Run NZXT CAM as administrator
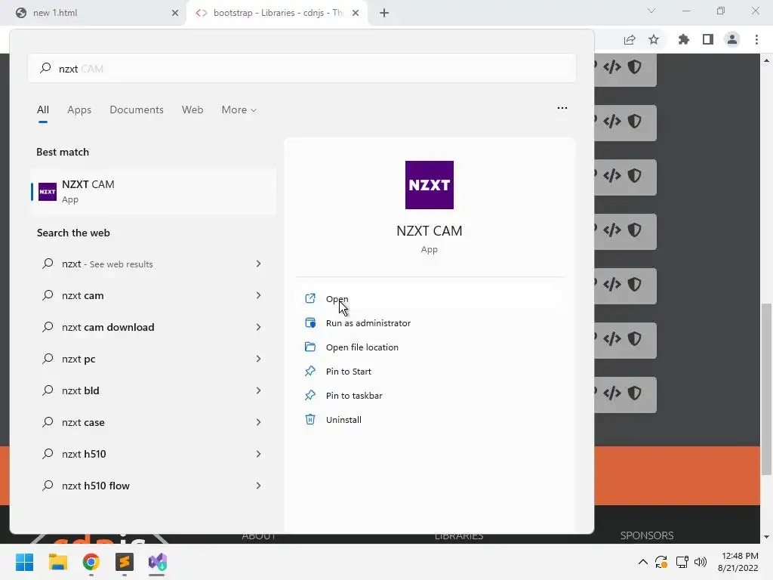 coord(368,323)
